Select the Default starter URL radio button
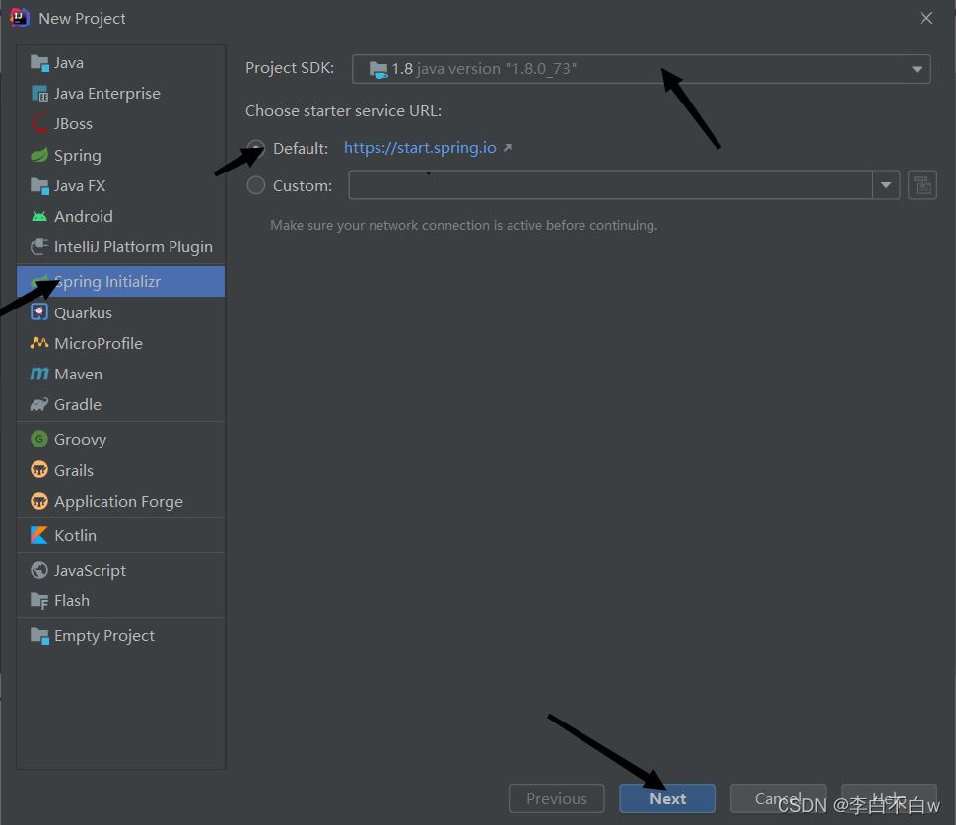This screenshot has width=956, height=825. 256,148
